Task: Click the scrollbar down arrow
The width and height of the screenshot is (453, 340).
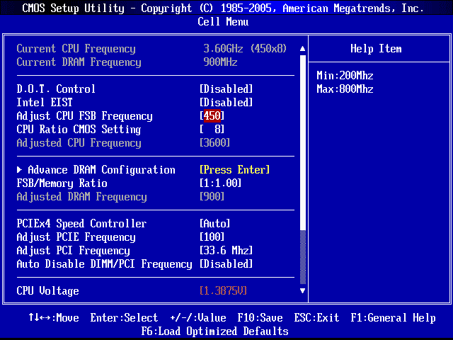Action: tap(302, 290)
